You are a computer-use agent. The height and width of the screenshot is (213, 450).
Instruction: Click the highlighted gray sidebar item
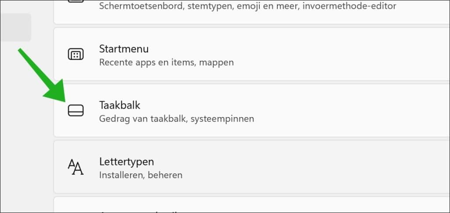(x=15, y=27)
